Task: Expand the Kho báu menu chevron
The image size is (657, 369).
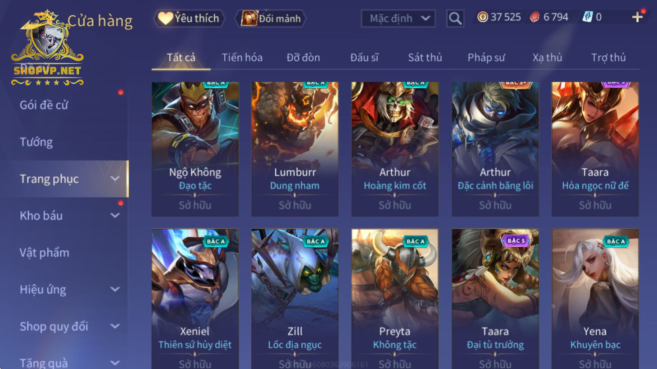Action: coord(115,216)
